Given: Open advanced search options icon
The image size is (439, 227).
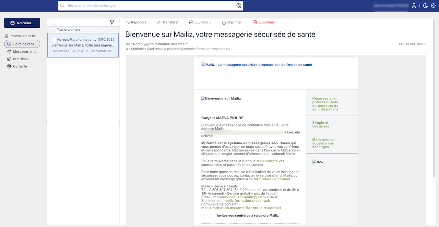Looking at the screenshot, I should pyautogui.click(x=239, y=5).
